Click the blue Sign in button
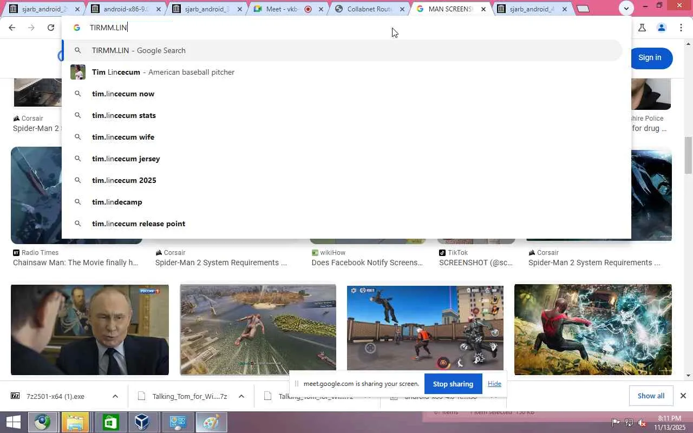693x433 pixels. pyautogui.click(x=650, y=58)
